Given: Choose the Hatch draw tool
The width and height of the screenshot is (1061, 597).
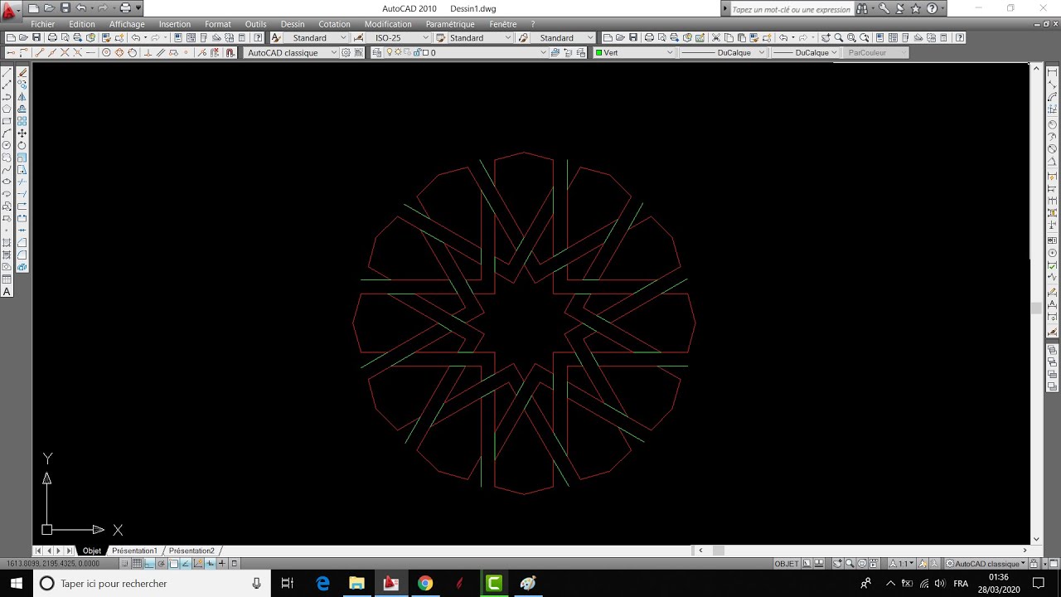Looking at the screenshot, I should (7, 242).
